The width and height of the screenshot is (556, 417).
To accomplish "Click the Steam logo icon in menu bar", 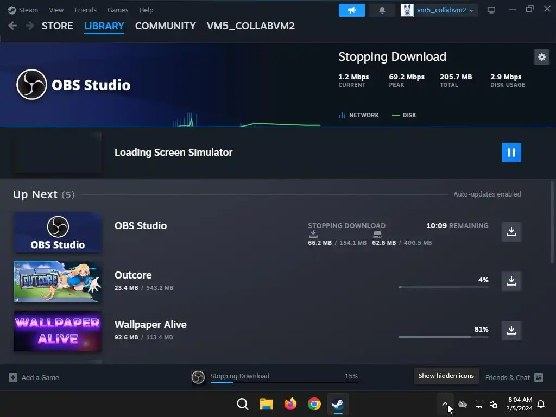I will coord(12,10).
